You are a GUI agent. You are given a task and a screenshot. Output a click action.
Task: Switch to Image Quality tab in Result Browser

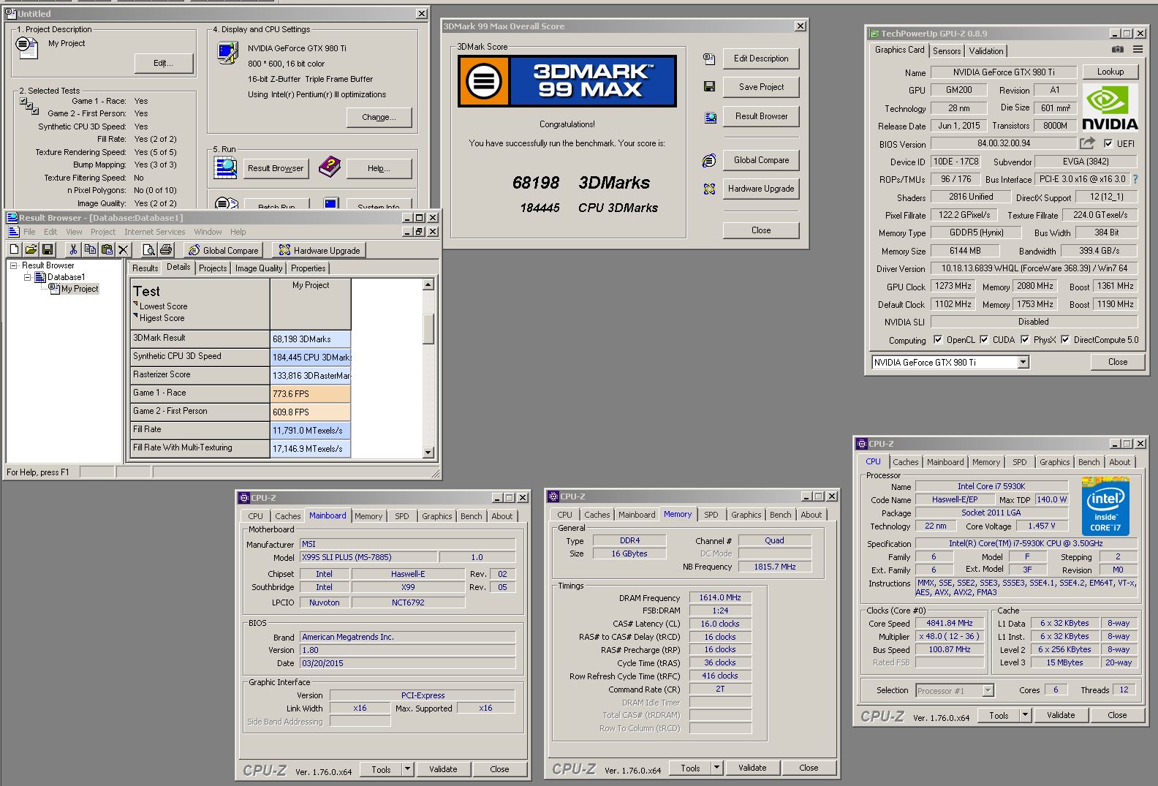(x=259, y=268)
